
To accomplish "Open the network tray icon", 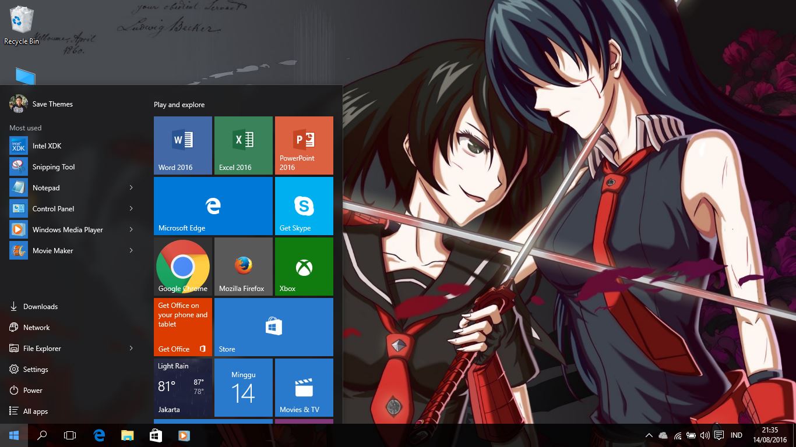I will pos(678,435).
